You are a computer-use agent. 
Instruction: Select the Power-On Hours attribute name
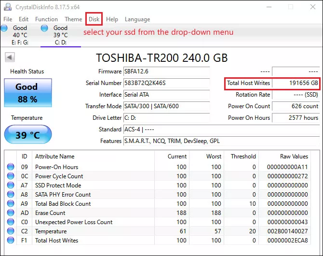tap(57, 167)
